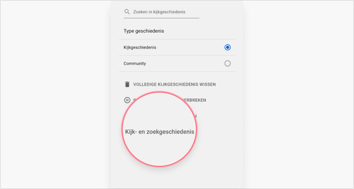Open the 'Kijk- en zoekgeschiedenis' link
The image size is (354, 189).
point(160,132)
